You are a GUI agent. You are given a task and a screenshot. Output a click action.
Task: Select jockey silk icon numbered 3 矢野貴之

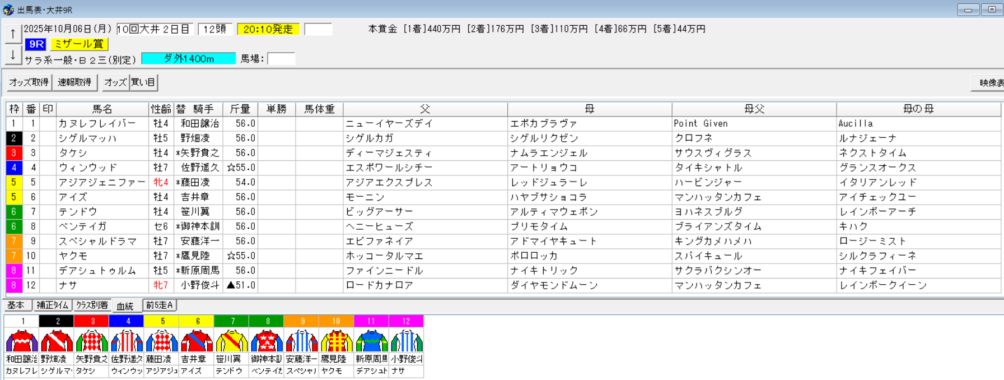[92, 341]
